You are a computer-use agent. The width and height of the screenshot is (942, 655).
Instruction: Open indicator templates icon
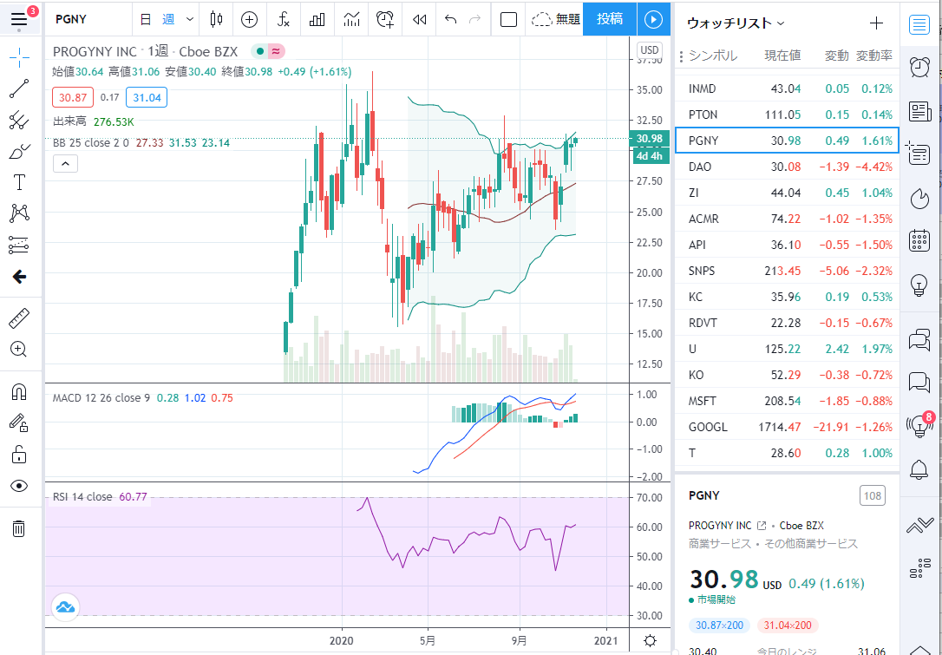pos(351,19)
